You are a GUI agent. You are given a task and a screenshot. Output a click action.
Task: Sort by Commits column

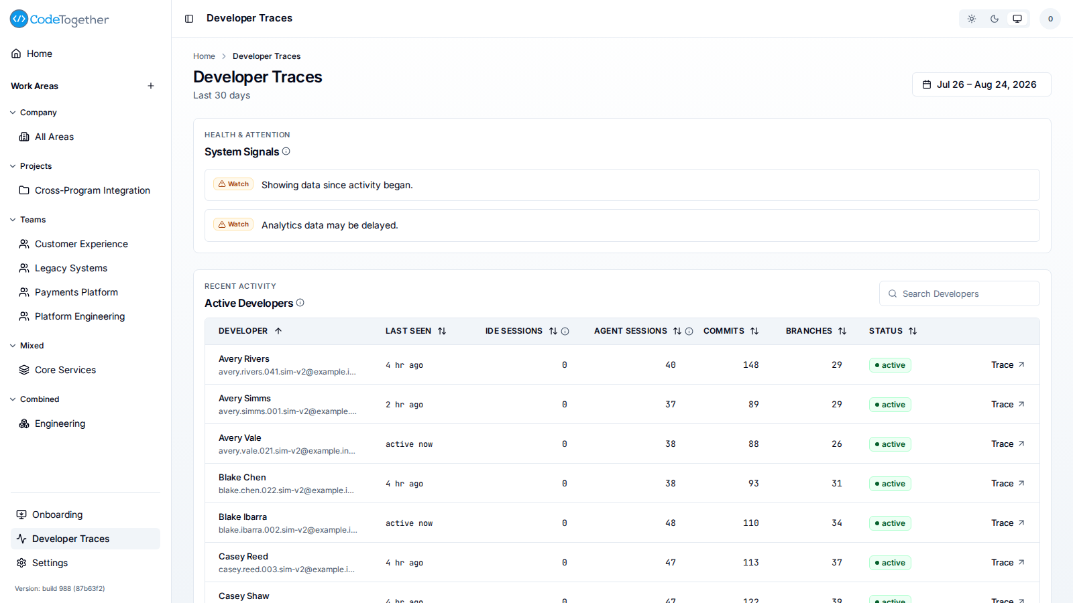731,331
